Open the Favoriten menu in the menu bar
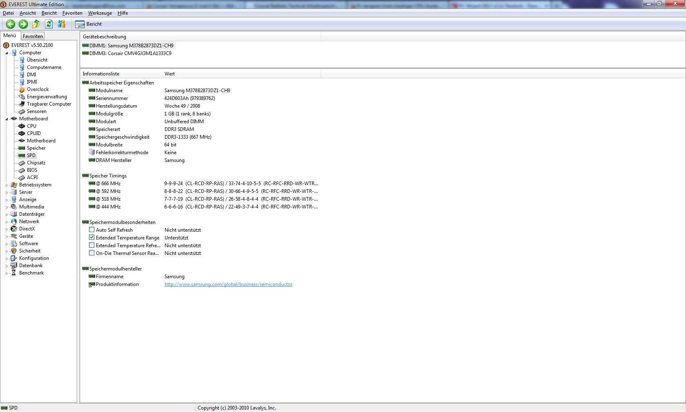This screenshot has width=686, height=412. [x=72, y=13]
